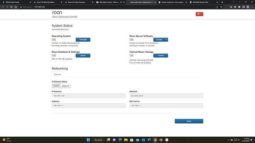Focus the IP Address field

click(x=89, y=96)
